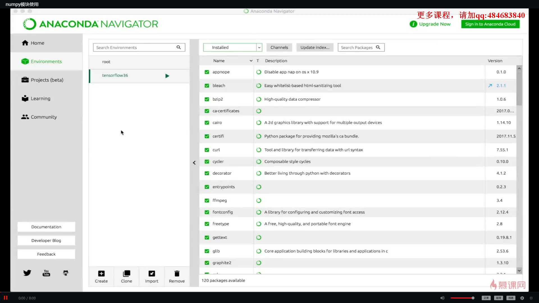The image size is (539, 303).
Task: Click the package list scrollbar up arrow
Action: [x=519, y=68]
